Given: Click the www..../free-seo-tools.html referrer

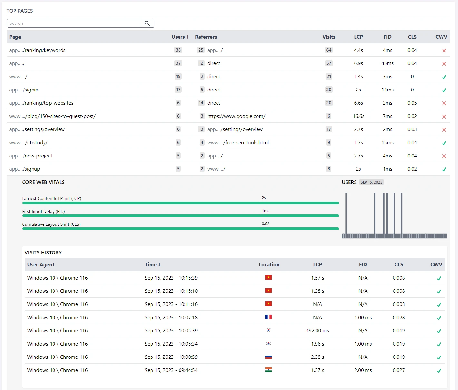Looking at the screenshot, I should point(238,143).
